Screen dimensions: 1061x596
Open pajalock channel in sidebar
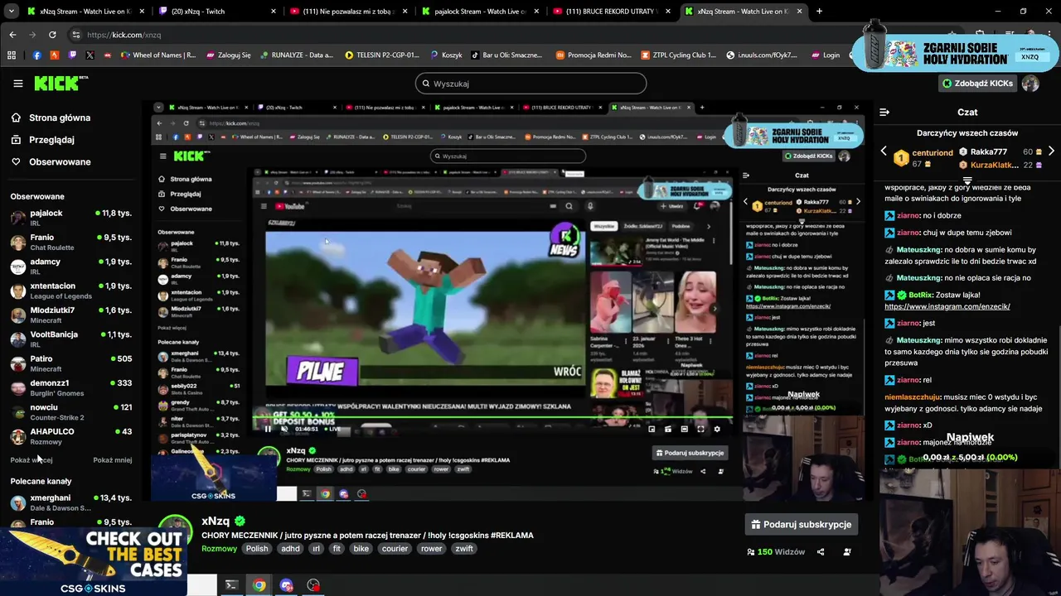70,218
